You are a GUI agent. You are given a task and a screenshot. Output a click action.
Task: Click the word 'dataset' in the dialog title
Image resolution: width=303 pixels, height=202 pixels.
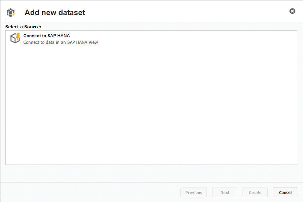click(x=71, y=13)
